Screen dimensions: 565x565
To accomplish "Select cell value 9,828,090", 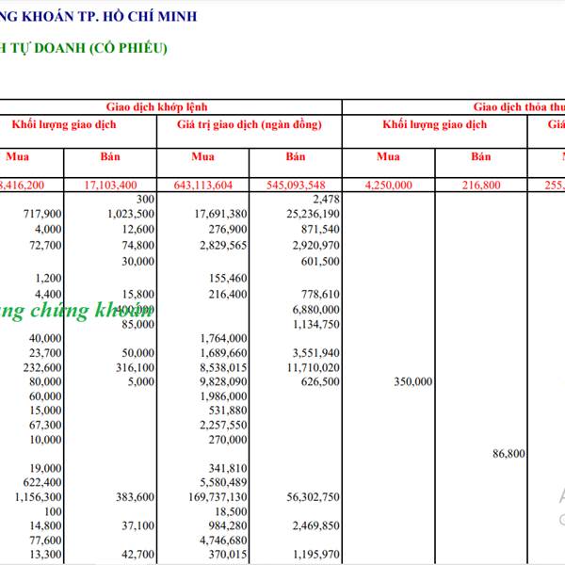I will 223,381.
